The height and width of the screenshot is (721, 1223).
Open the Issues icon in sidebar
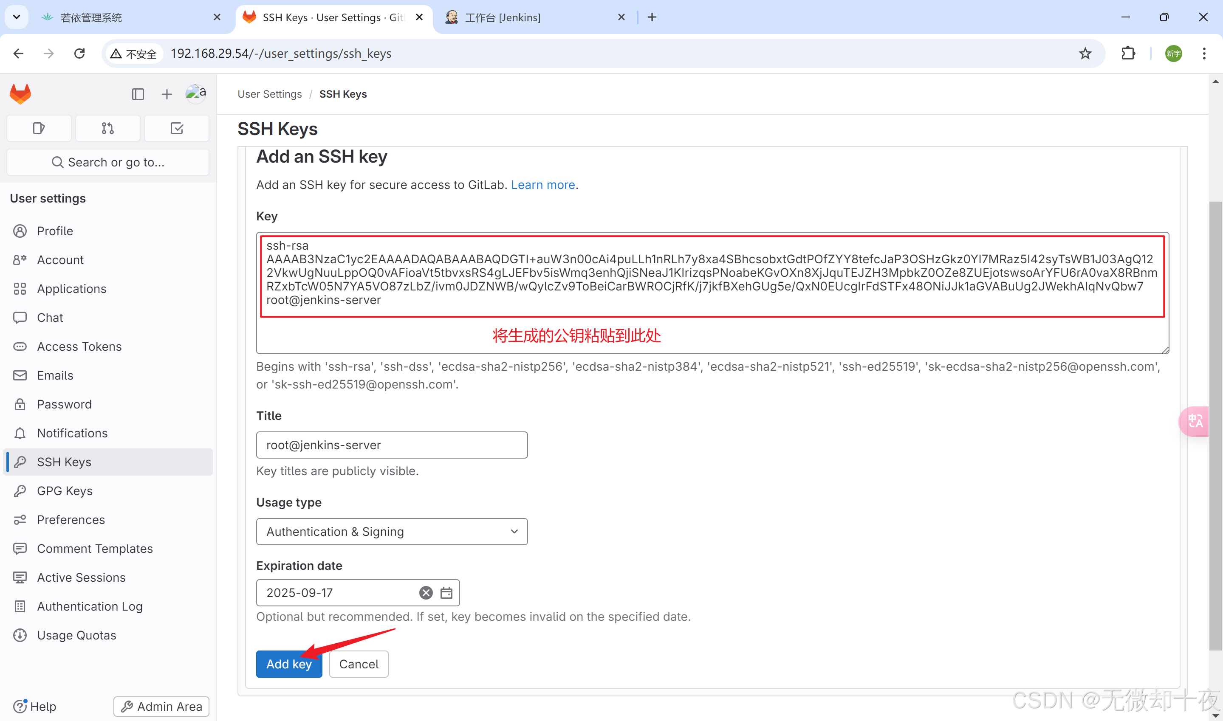(39, 128)
